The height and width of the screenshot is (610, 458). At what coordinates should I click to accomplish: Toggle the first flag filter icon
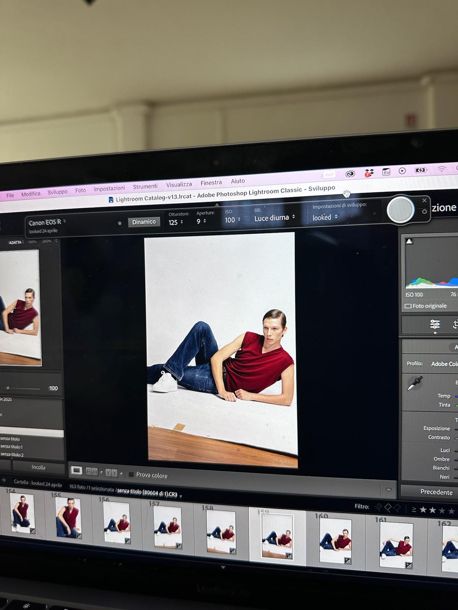[x=378, y=507]
